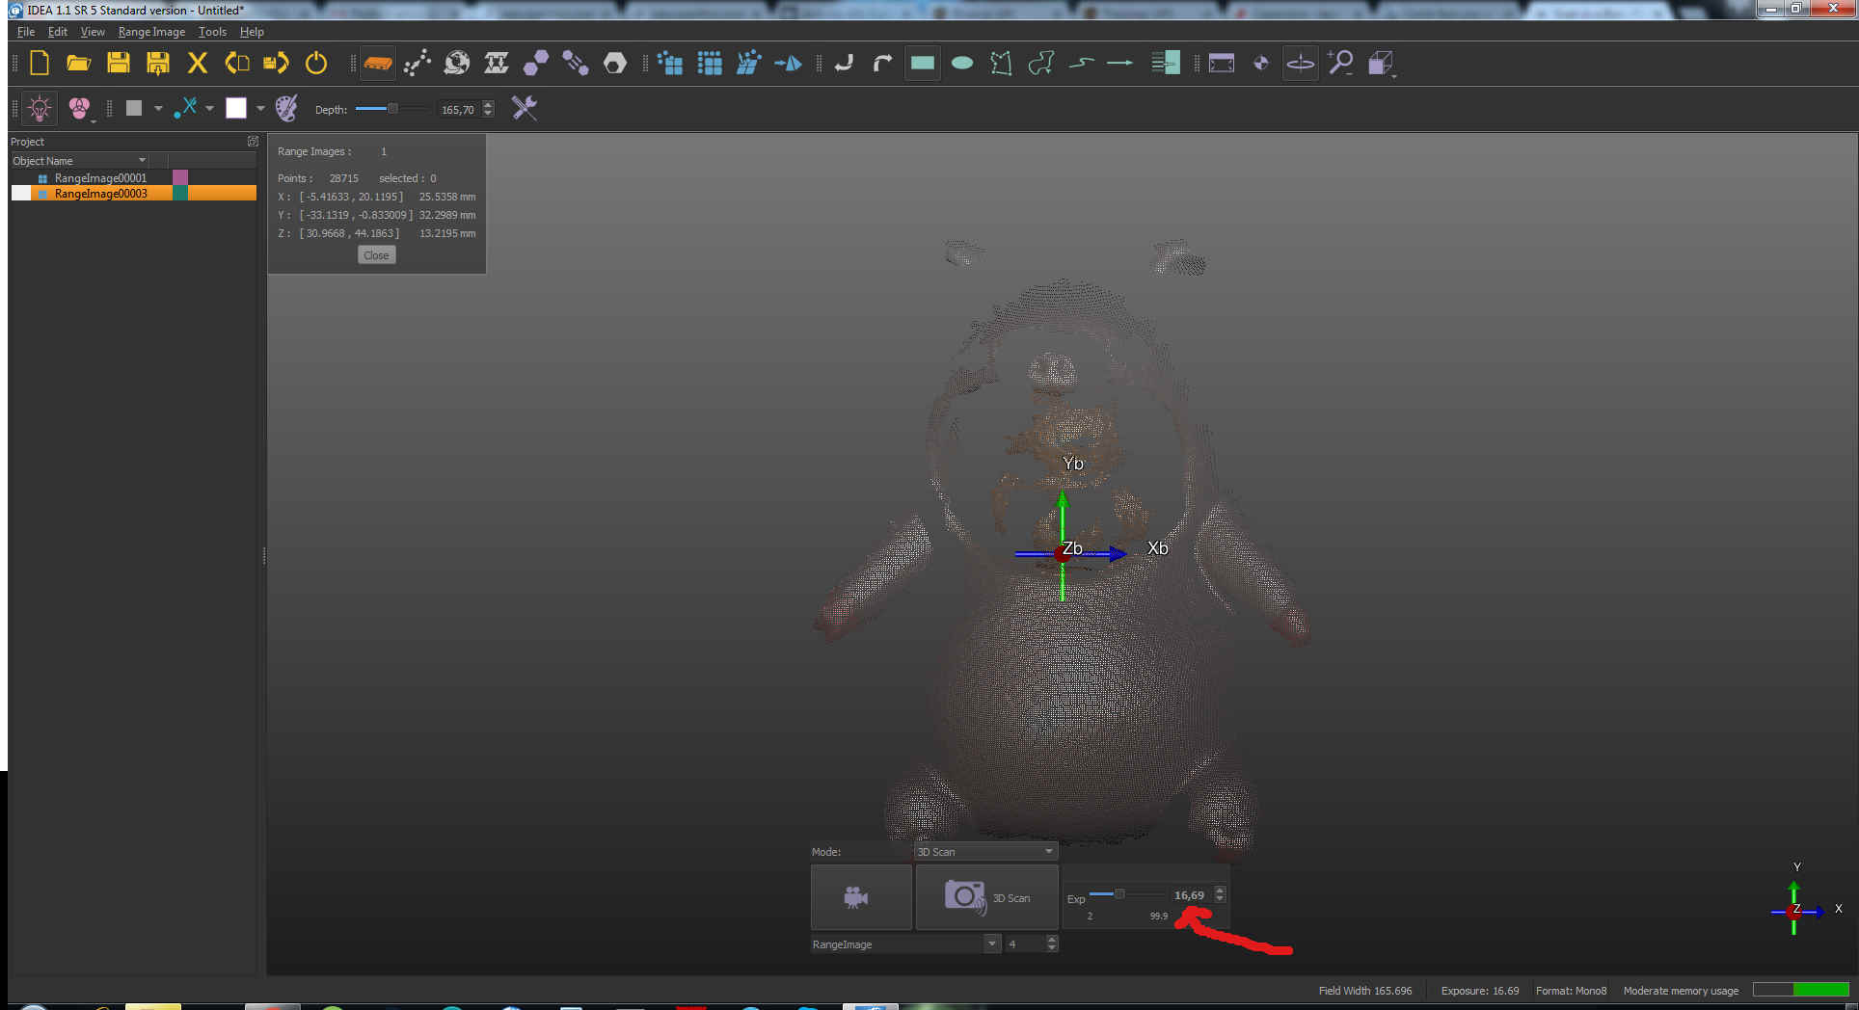Click the point cloud dots tool icon
The width and height of the screenshot is (1859, 1010).
(x=417, y=64)
